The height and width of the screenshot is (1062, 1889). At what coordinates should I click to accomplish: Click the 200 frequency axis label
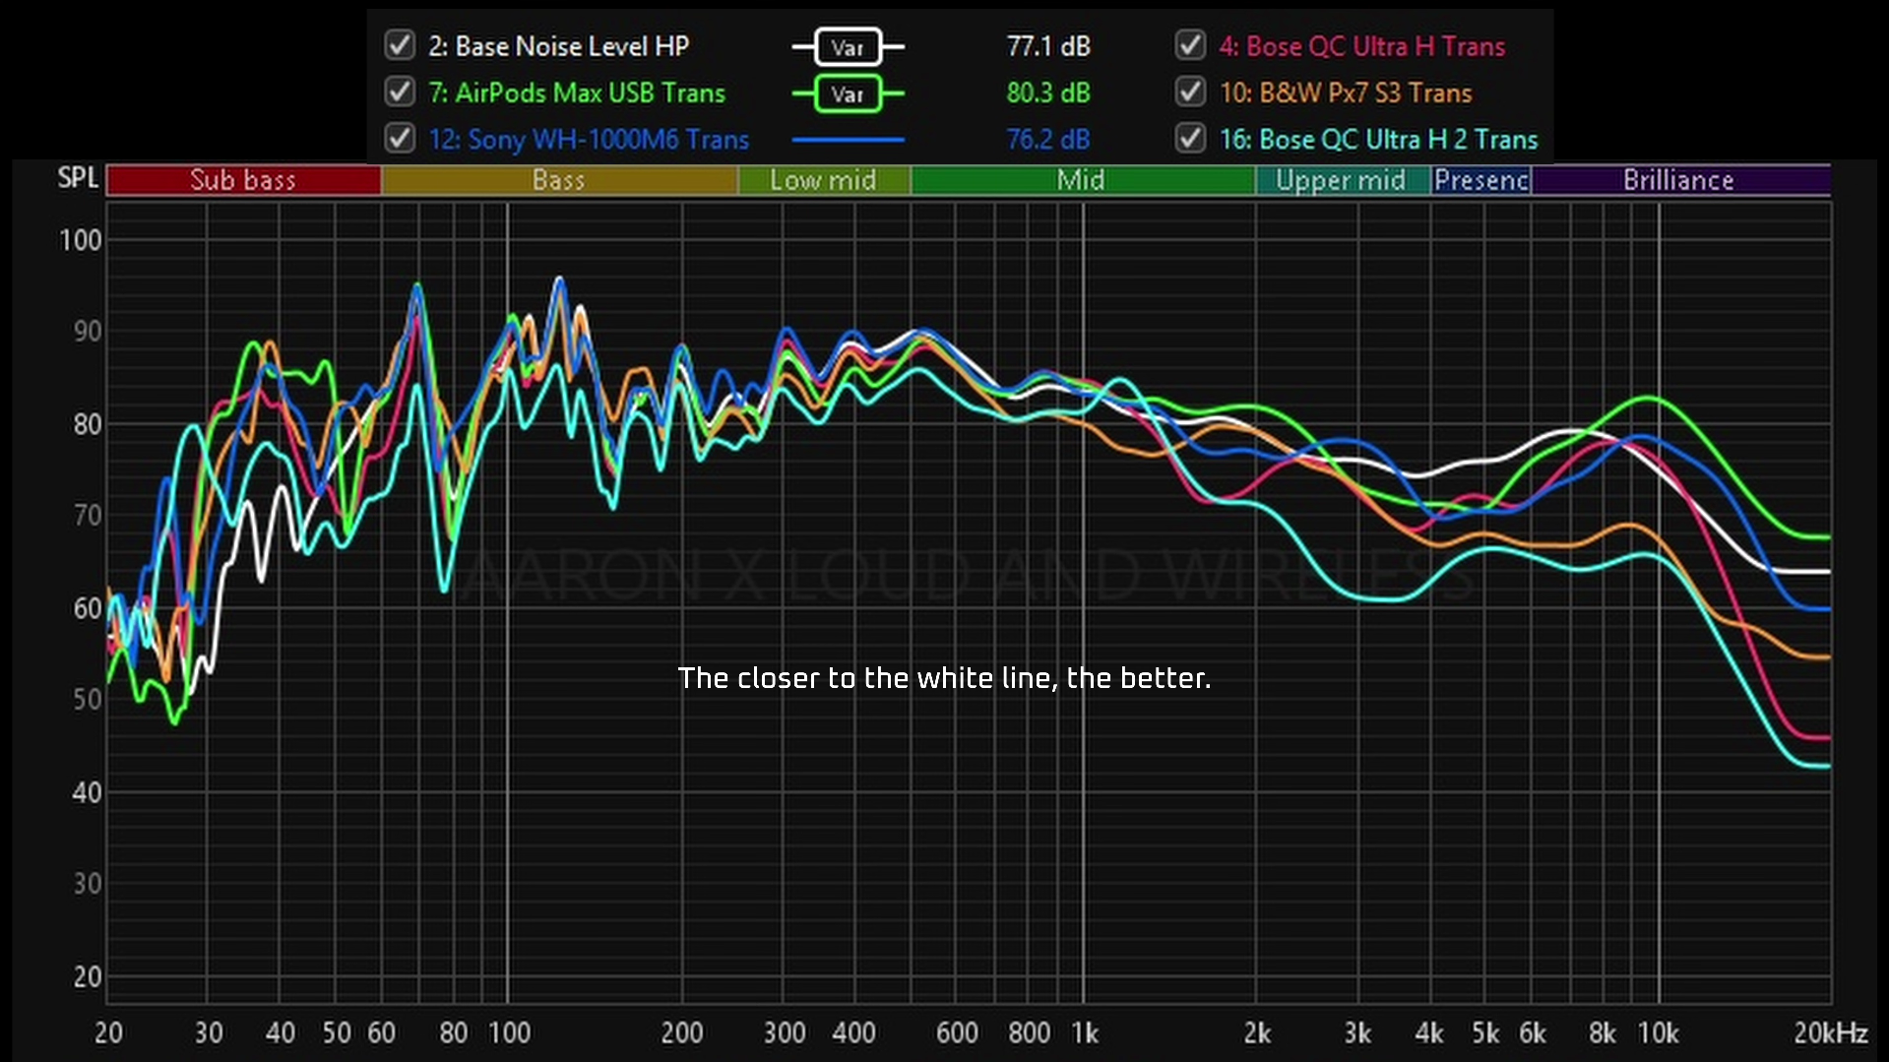(x=682, y=1033)
